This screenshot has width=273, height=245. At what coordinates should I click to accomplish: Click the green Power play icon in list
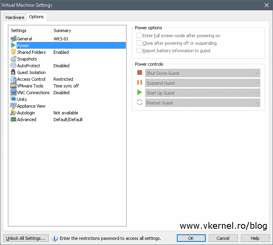13,45
